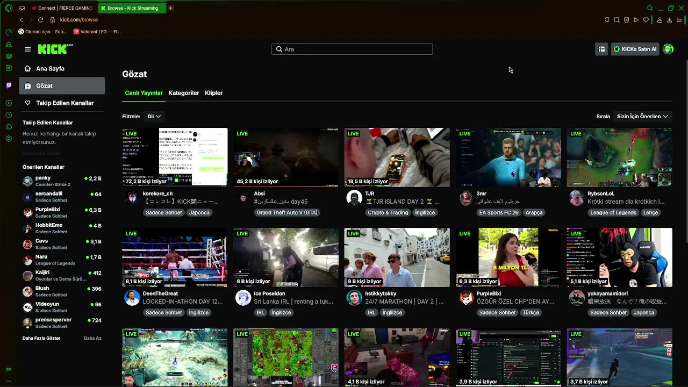This screenshot has width=688, height=387.
Task: Open sidebar settings gear icon
Action: [x=9, y=139]
